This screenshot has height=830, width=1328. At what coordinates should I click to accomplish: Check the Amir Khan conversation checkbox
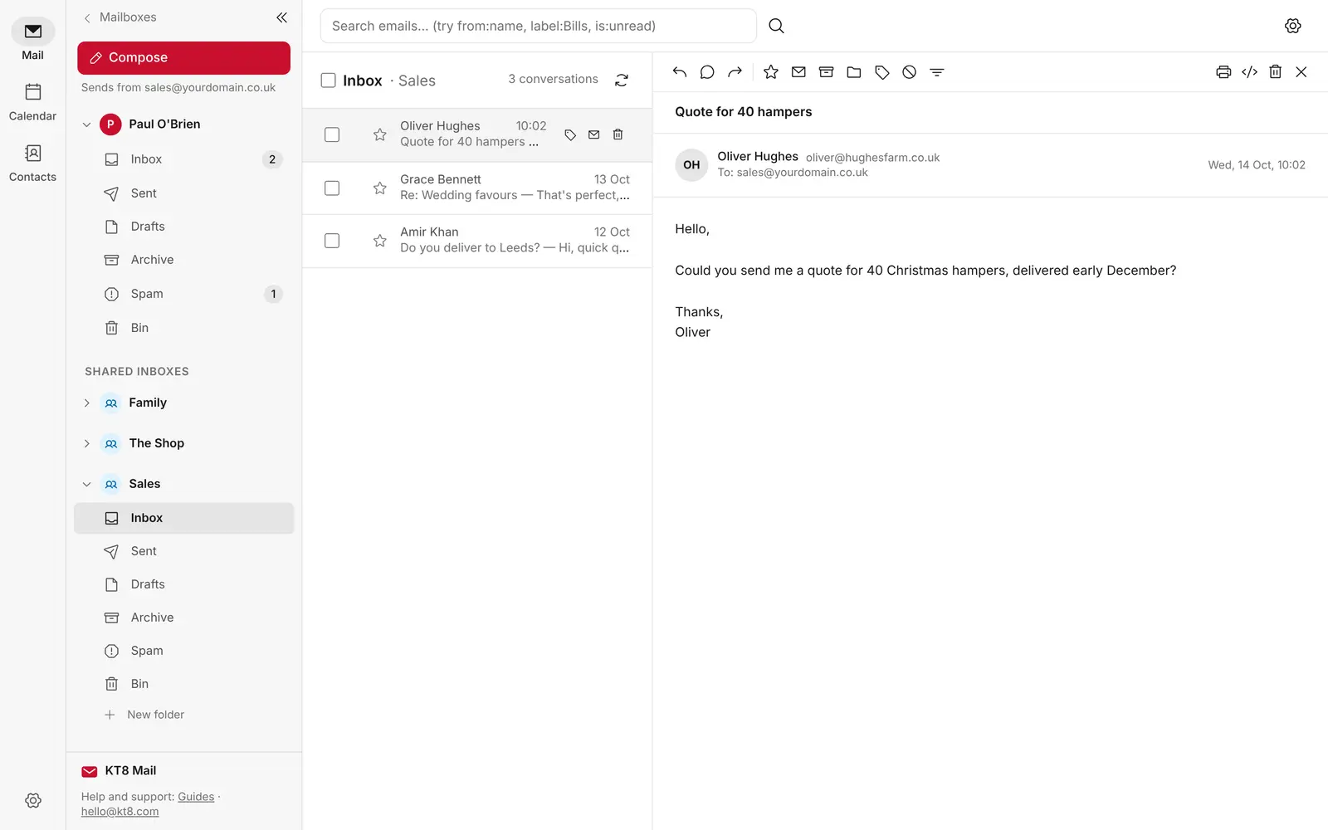pos(332,241)
